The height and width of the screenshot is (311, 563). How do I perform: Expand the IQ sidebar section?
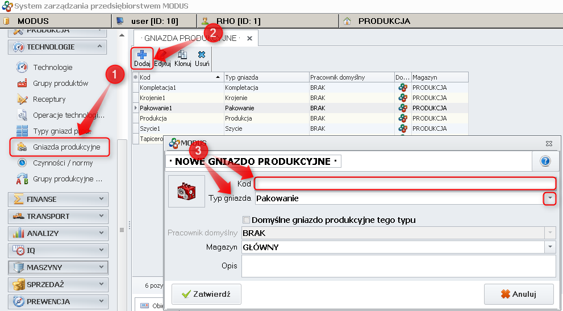(x=58, y=250)
